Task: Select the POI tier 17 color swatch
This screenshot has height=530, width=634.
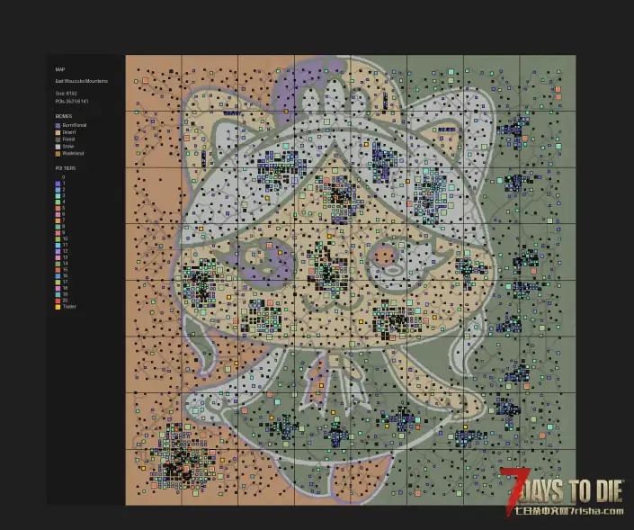Action: (x=58, y=282)
